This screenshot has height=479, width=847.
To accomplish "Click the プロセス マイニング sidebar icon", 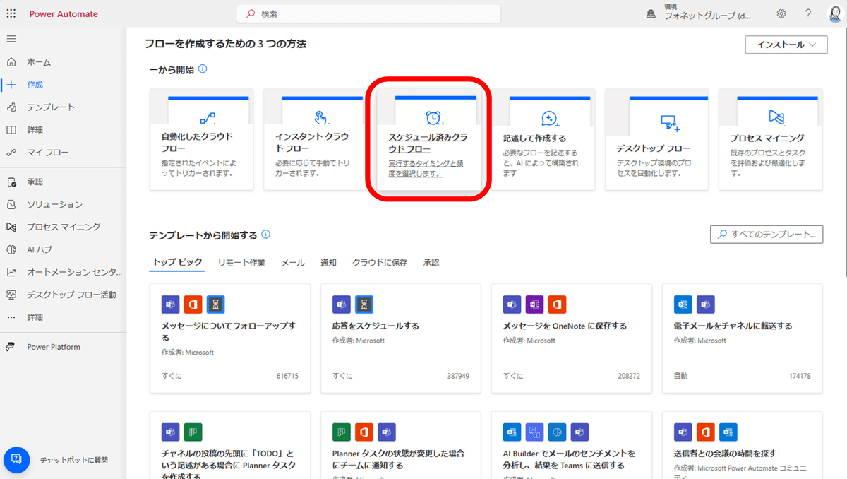I will coord(11,227).
